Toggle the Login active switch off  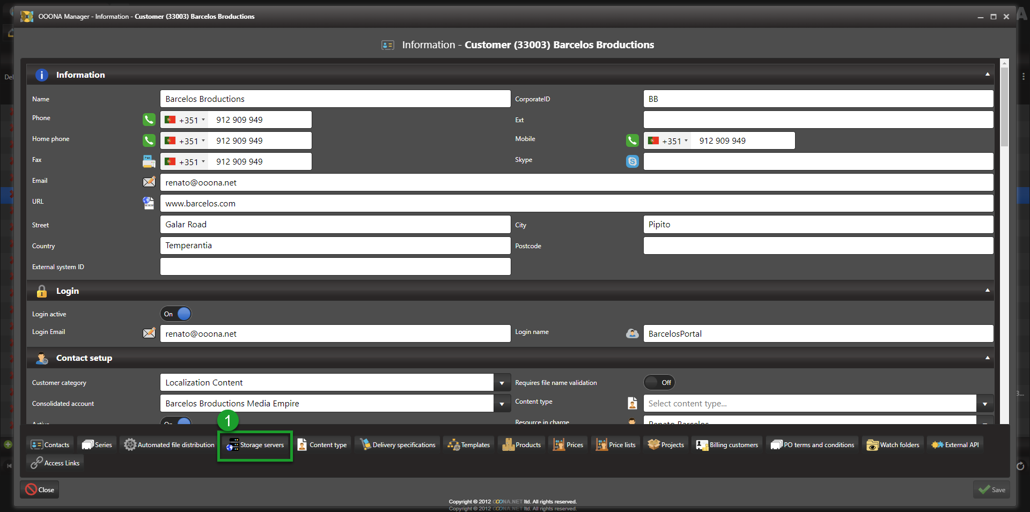tap(176, 314)
